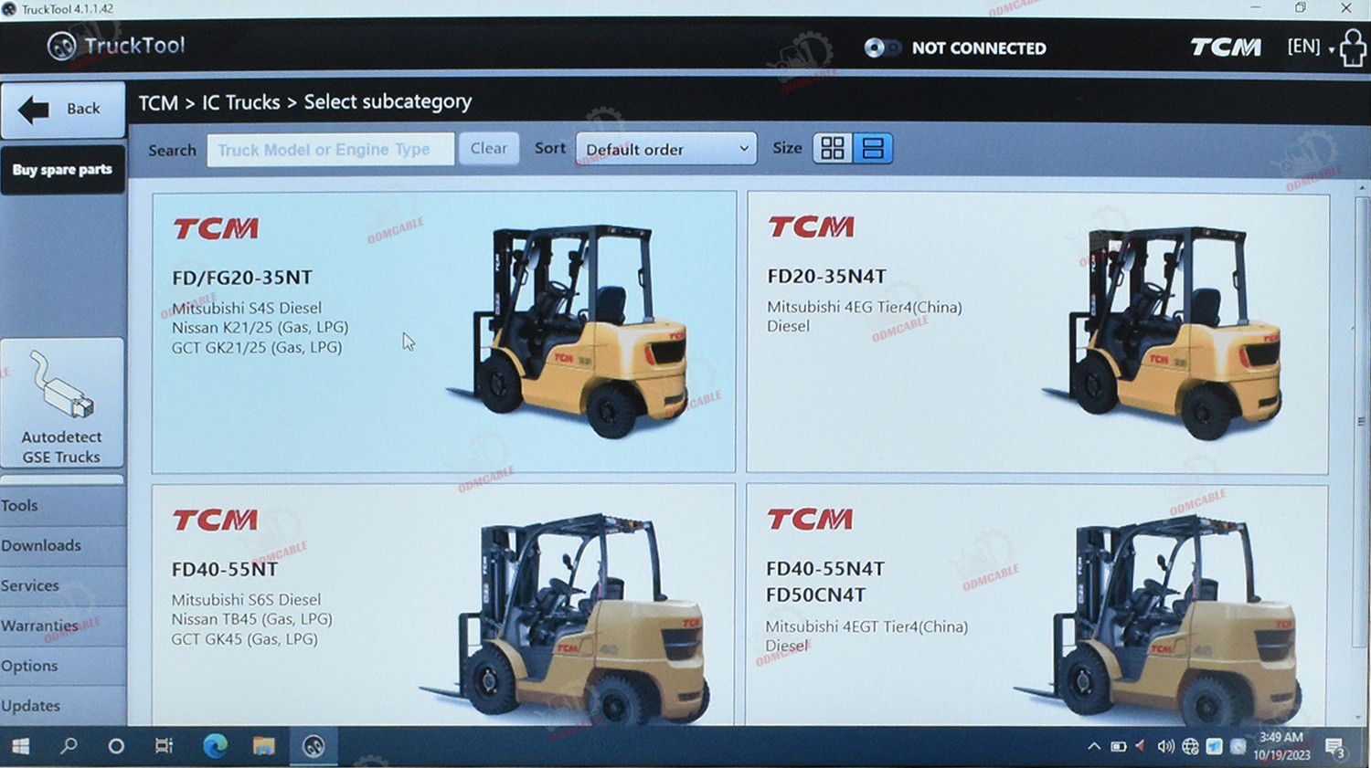
Task: Launch Autodetect GSE Trucks
Action: (62, 404)
